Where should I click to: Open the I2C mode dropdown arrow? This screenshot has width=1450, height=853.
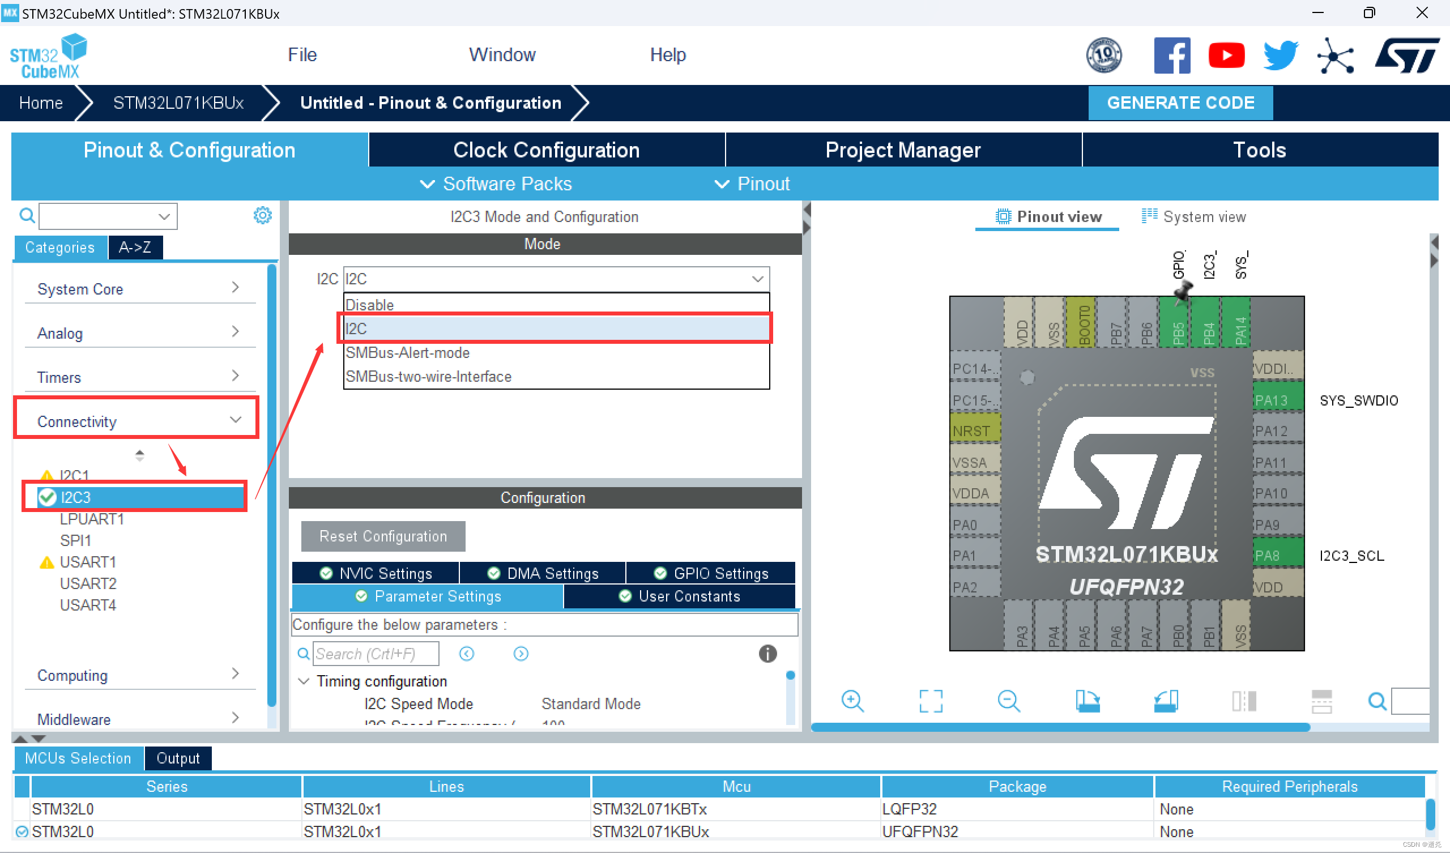click(757, 279)
